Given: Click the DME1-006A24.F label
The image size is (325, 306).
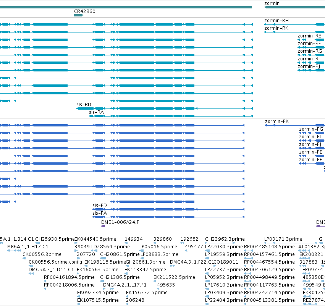Looking at the screenshot, I should pyautogui.click(x=120, y=222).
